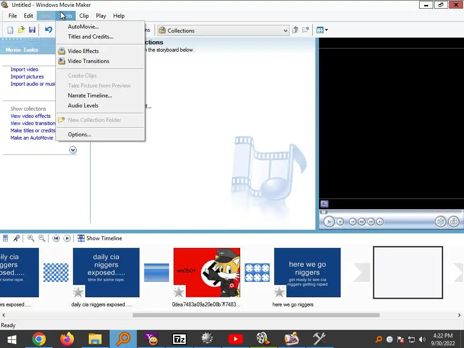Select the horizontal stripes transition cell
This screenshot has width=464, height=348.
coord(156,272)
